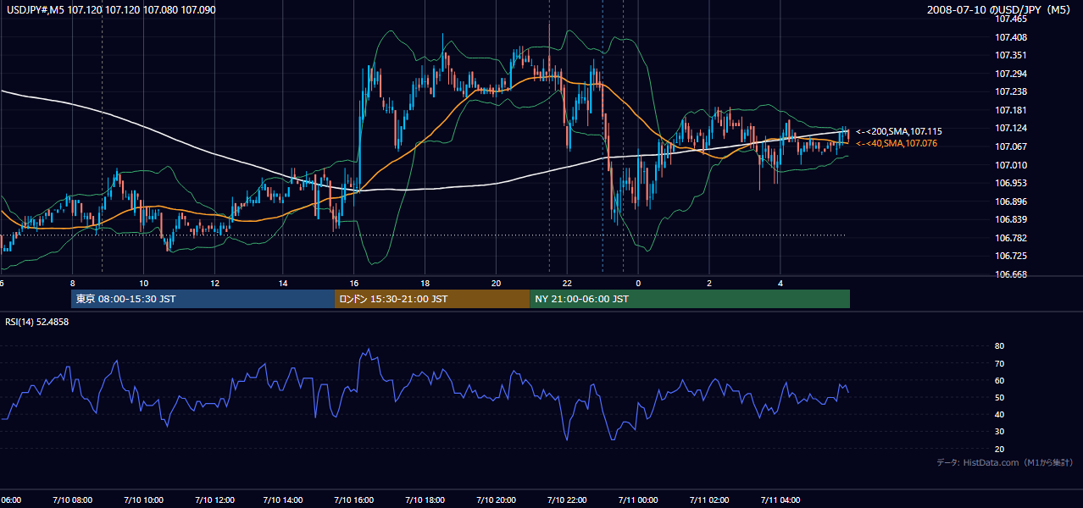The image size is (1083, 508).
Task: Click price axis label 107.465
Action: click(1010, 19)
